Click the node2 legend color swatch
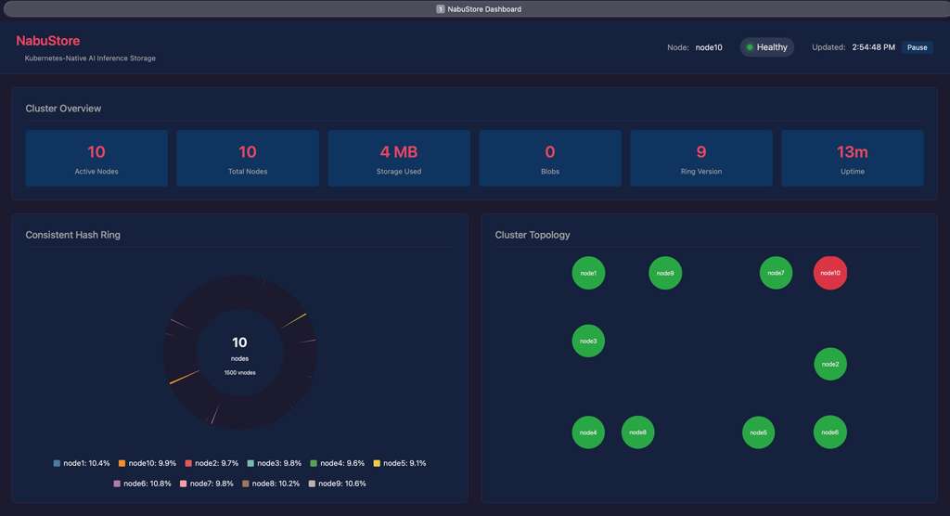The height and width of the screenshot is (516, 950). (x=188, y=463)
